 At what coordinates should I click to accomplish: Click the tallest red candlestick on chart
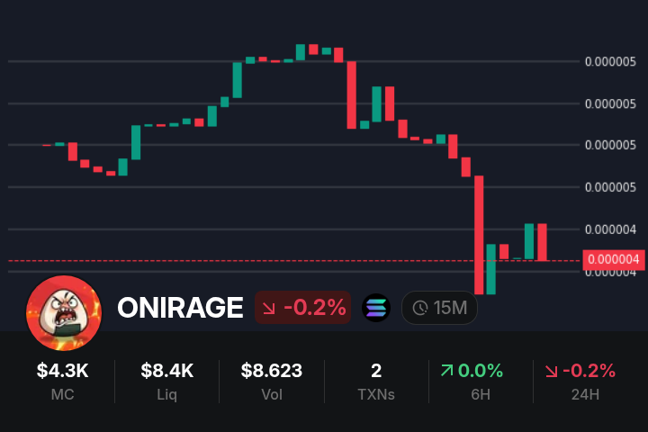479,234
